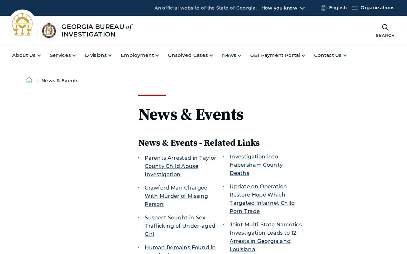Click the Georgia state gold seal logo
The image size is (407, 254).
coord(22,25)
